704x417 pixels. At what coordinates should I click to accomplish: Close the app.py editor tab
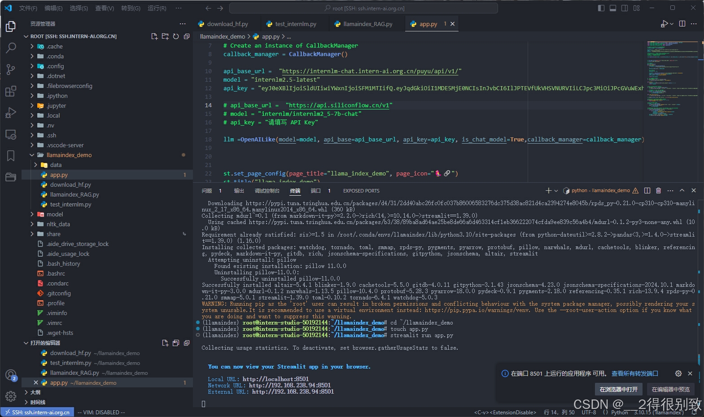(x=453, y=24)
